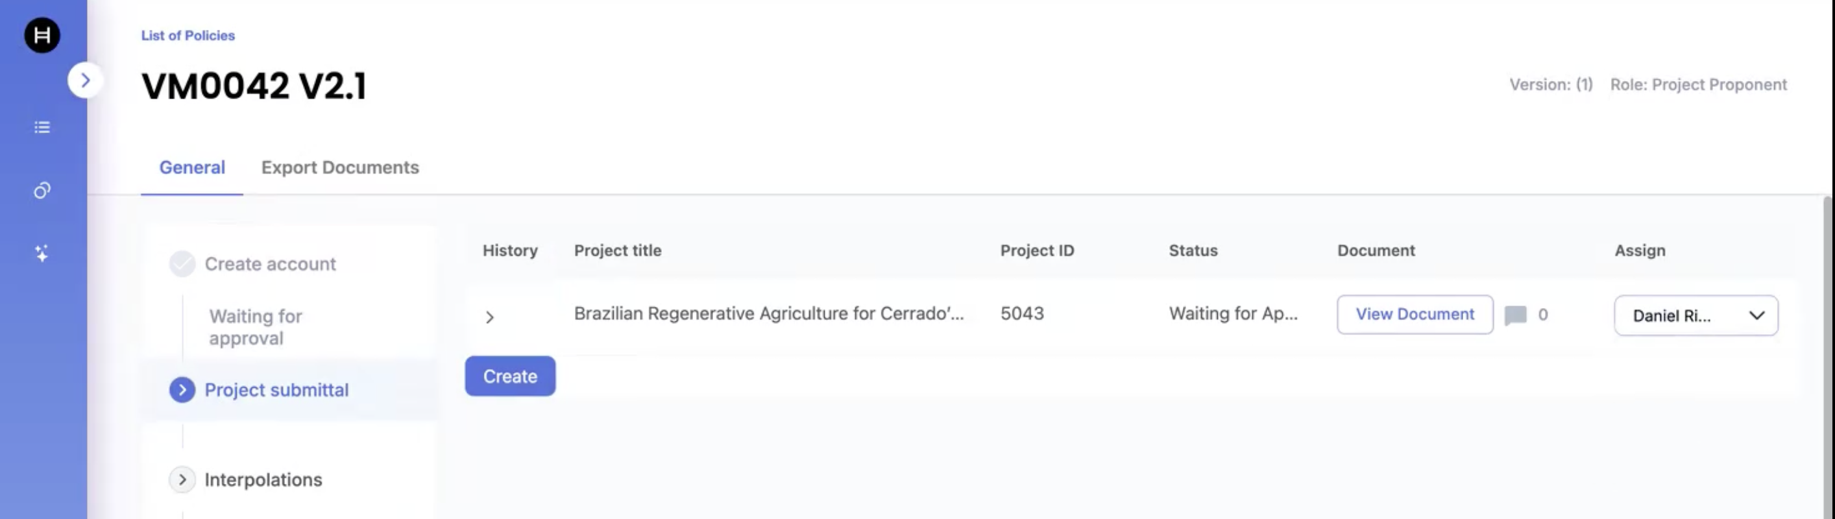
Task: Switch to the General tab
Action: [191, 167]
